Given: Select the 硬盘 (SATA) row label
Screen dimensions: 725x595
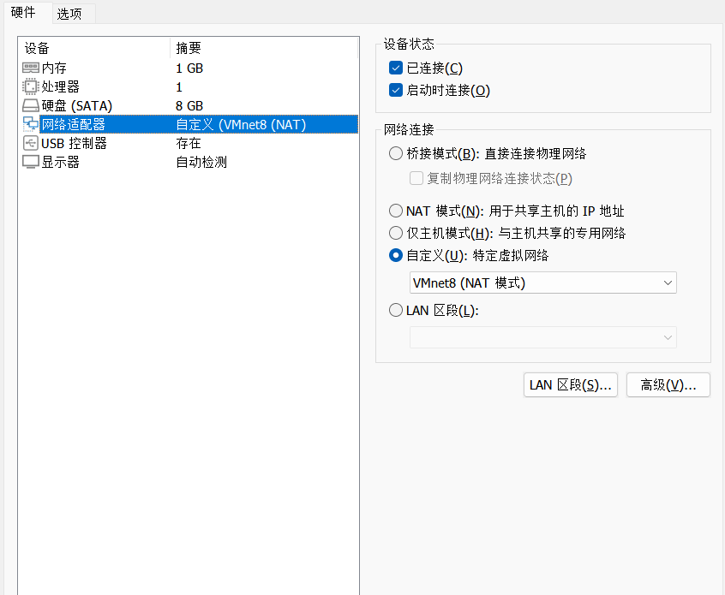Looking at the screenshot, I should tap(77, 106).
